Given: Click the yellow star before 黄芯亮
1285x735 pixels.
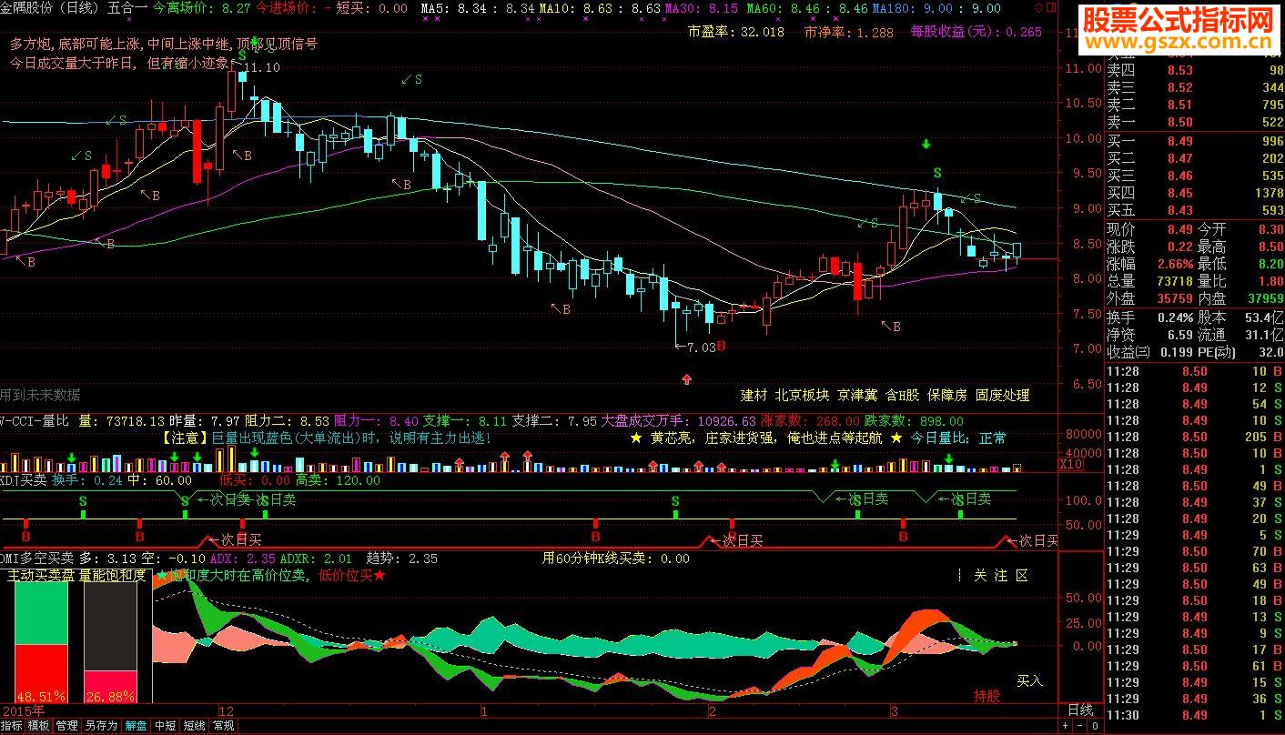Looking at the screenshot, I should pos(635,438).
